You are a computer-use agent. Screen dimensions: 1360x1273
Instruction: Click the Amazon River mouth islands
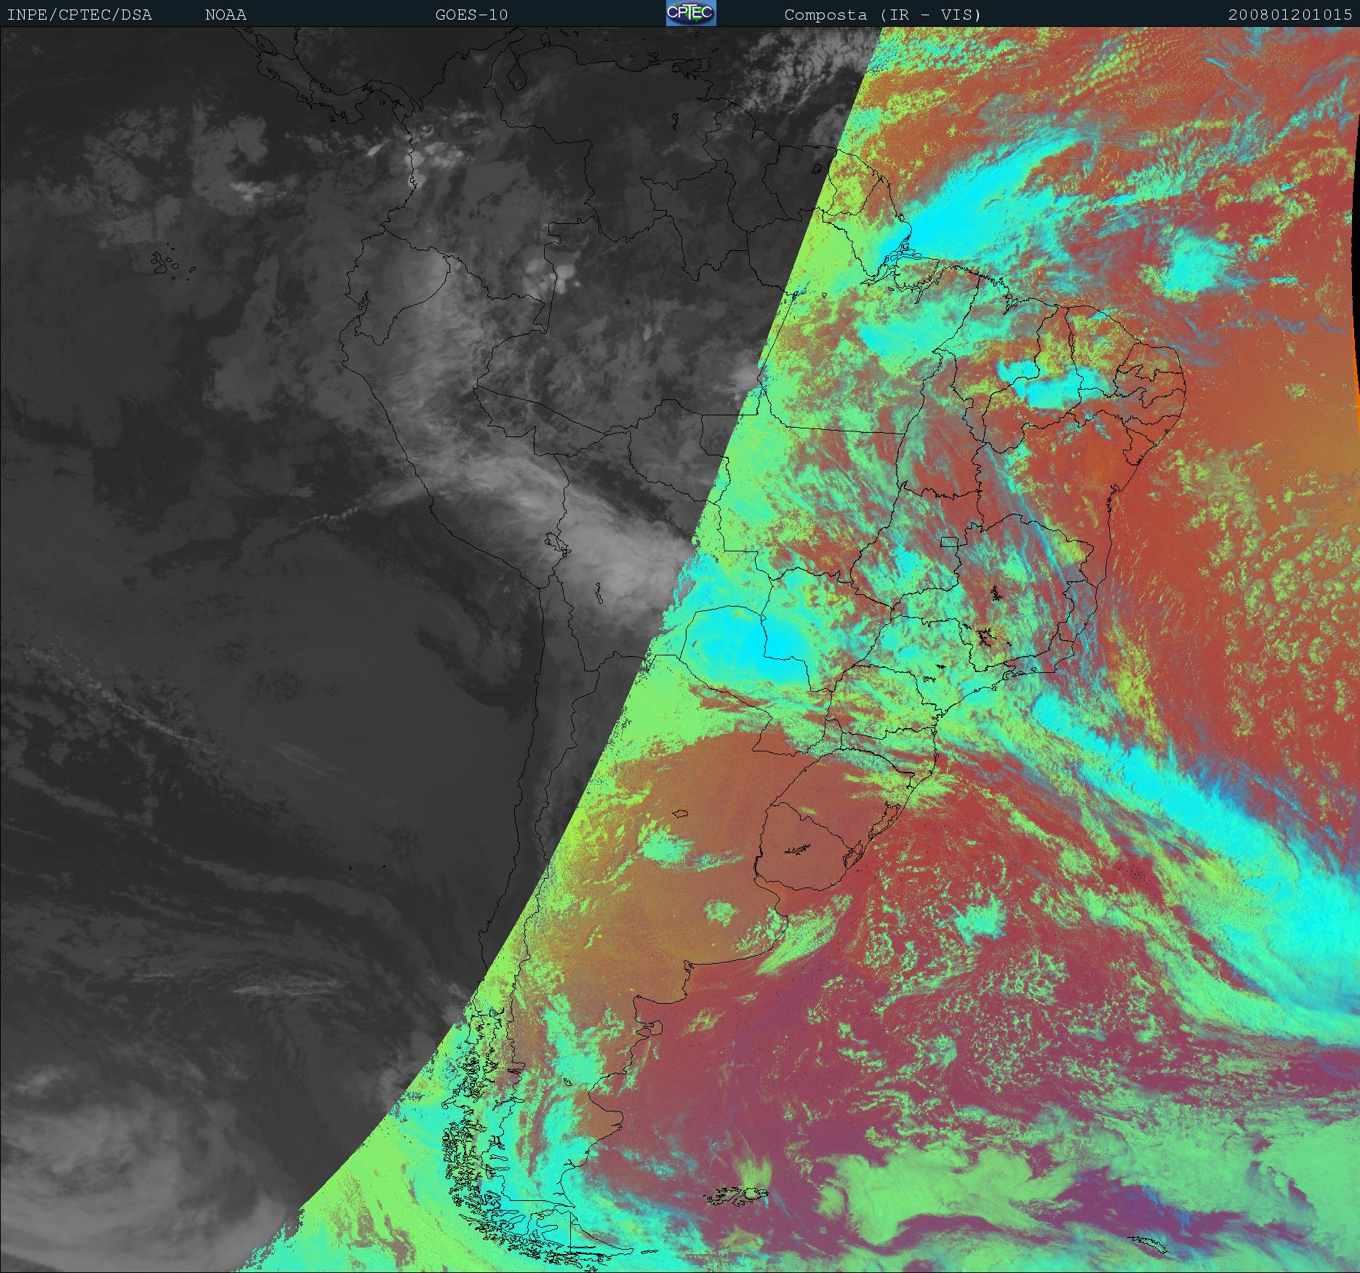(x=905, y=252)
